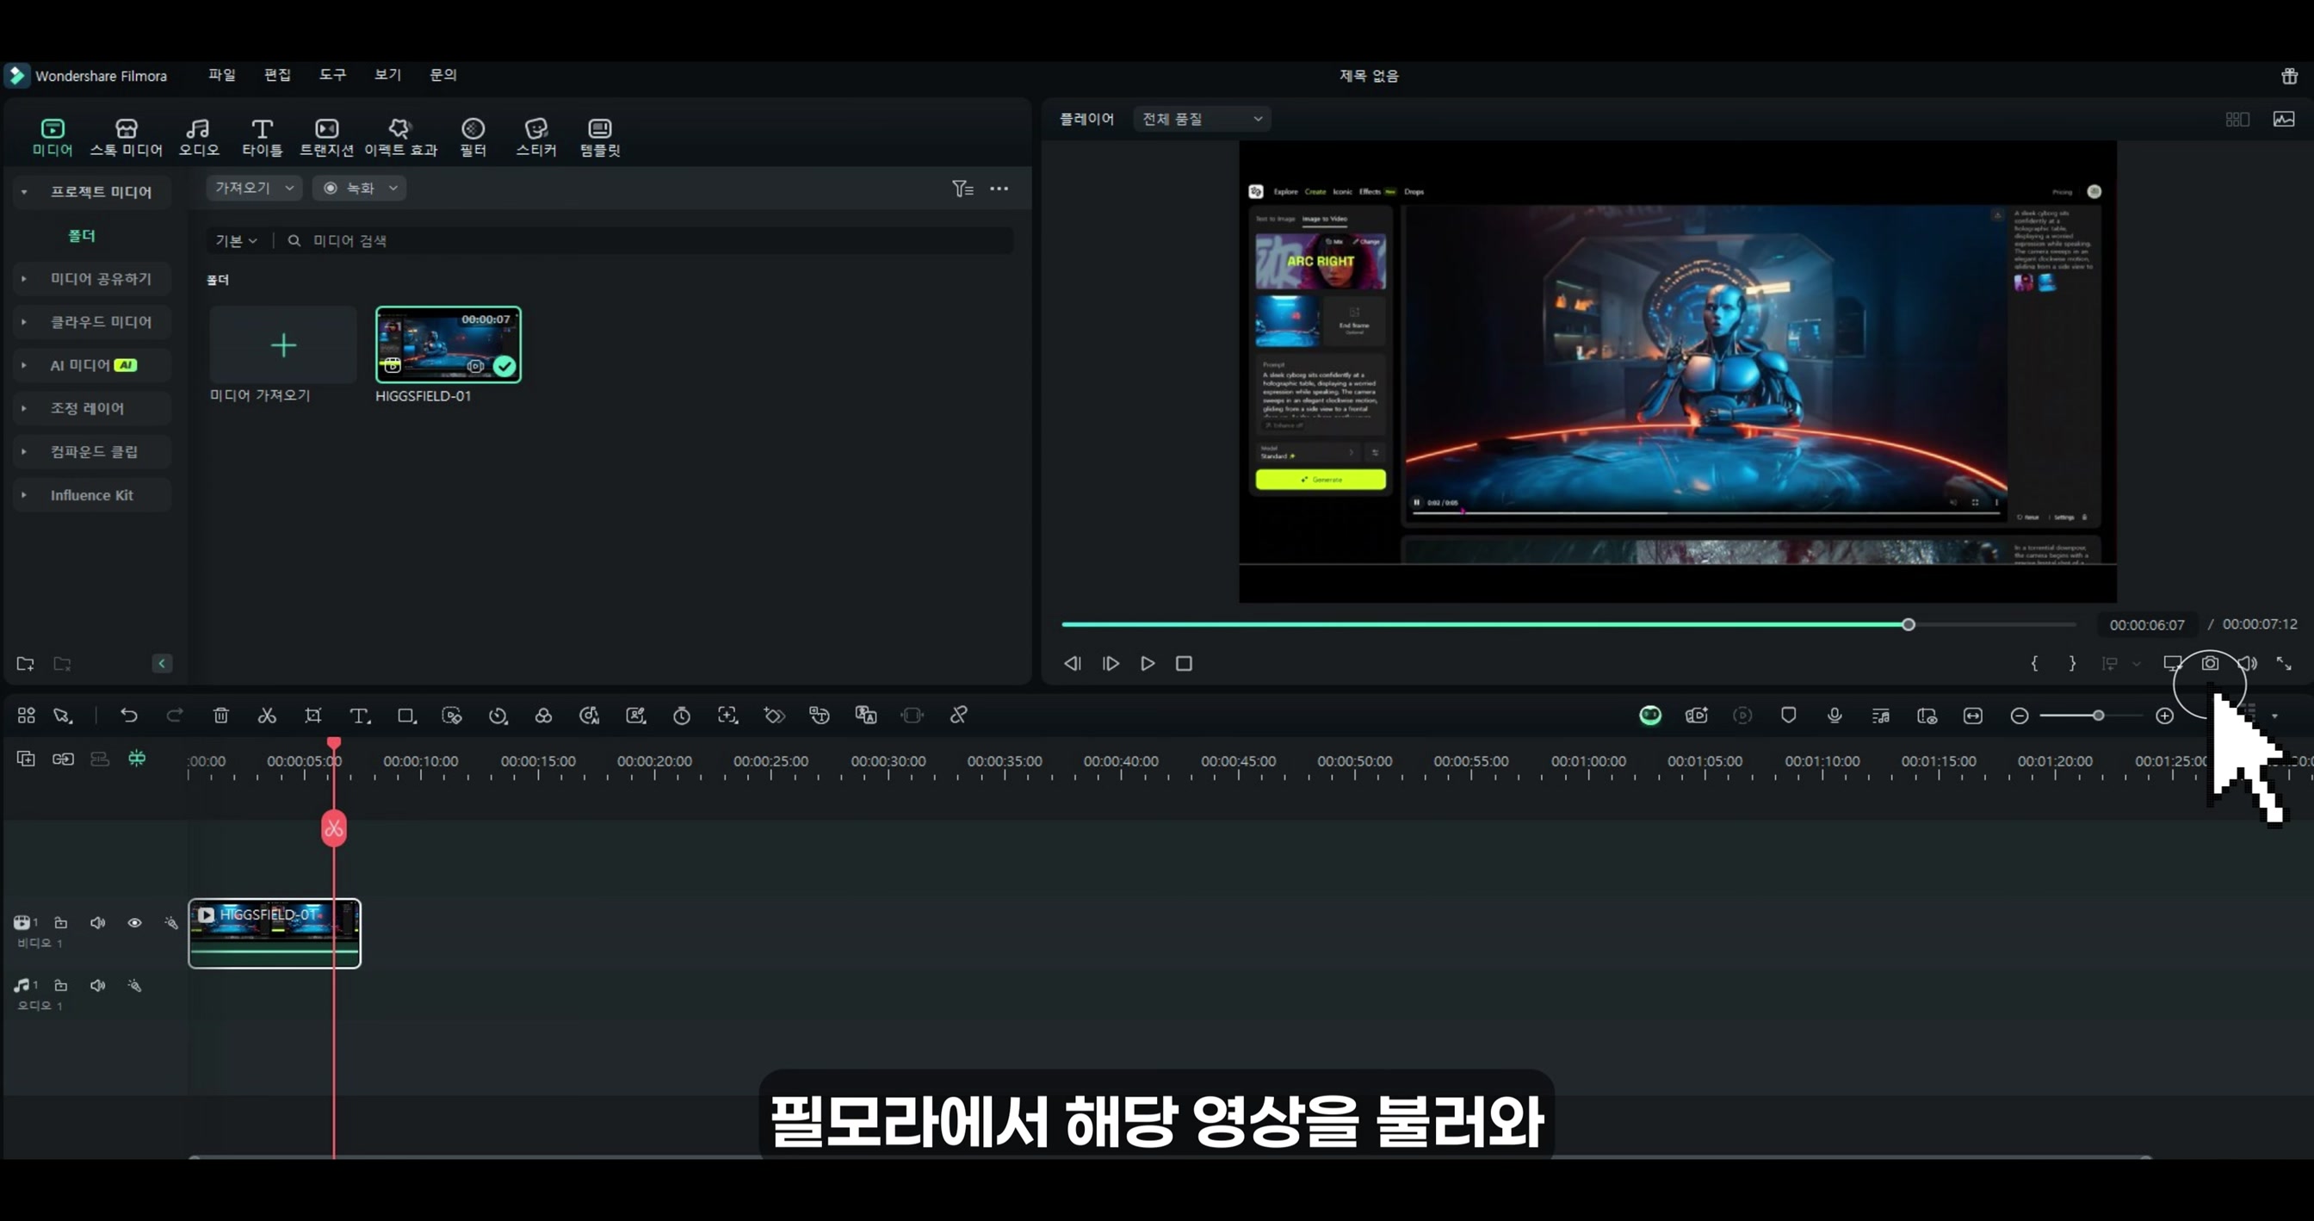Viewport: 2314px width, 1221px height.
Task: Open the 미디어 media tab
Action: point(53,137)
